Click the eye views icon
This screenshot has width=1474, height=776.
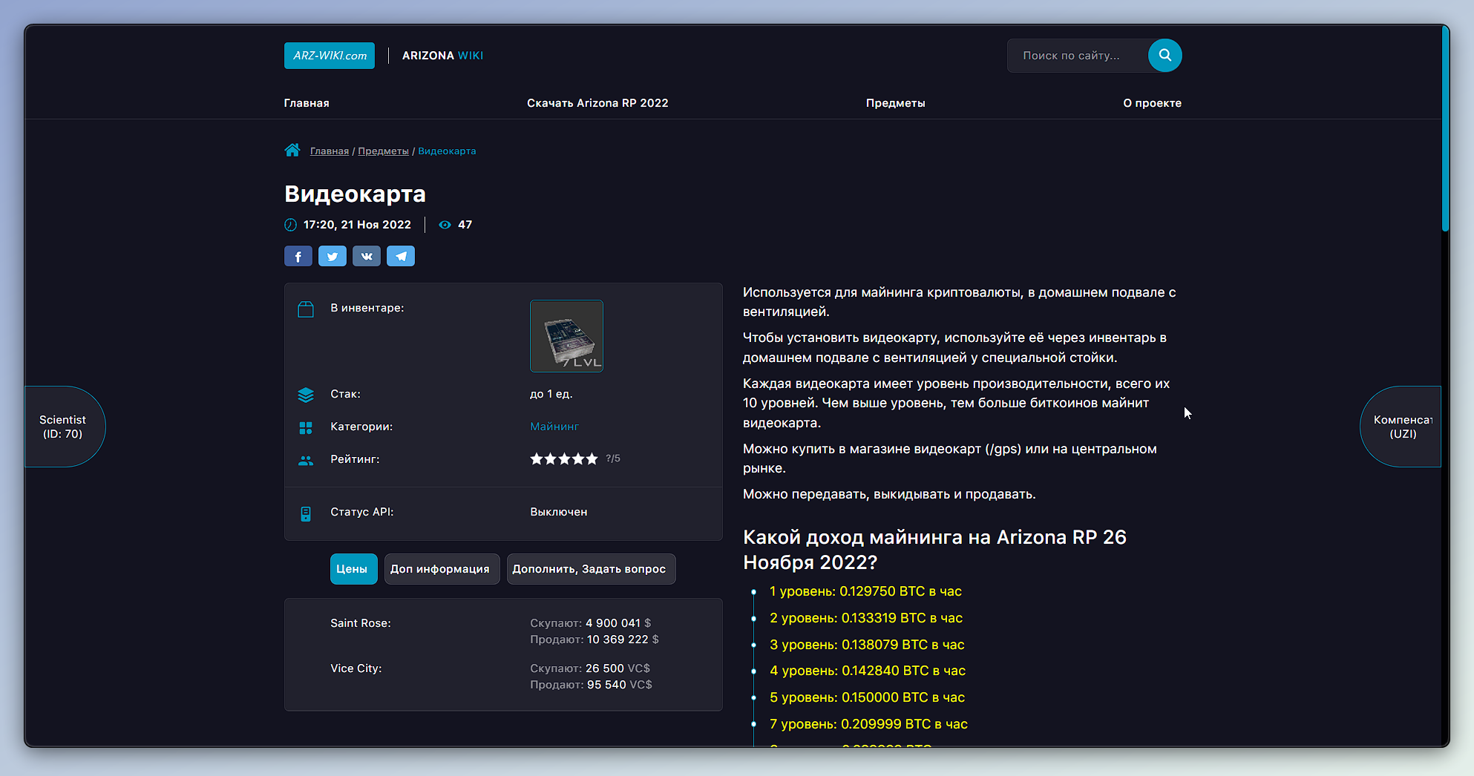pyautogui.click(x=445, y=225)
